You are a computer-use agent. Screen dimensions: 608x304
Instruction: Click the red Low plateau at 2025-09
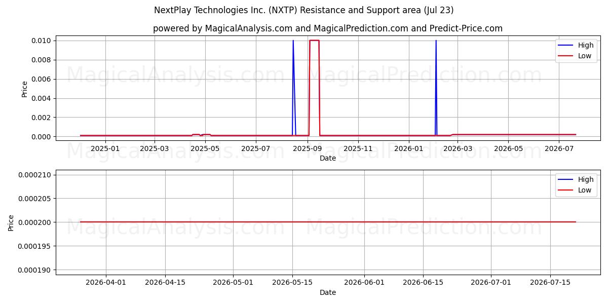pyautogui.click(x=314, y=41)
